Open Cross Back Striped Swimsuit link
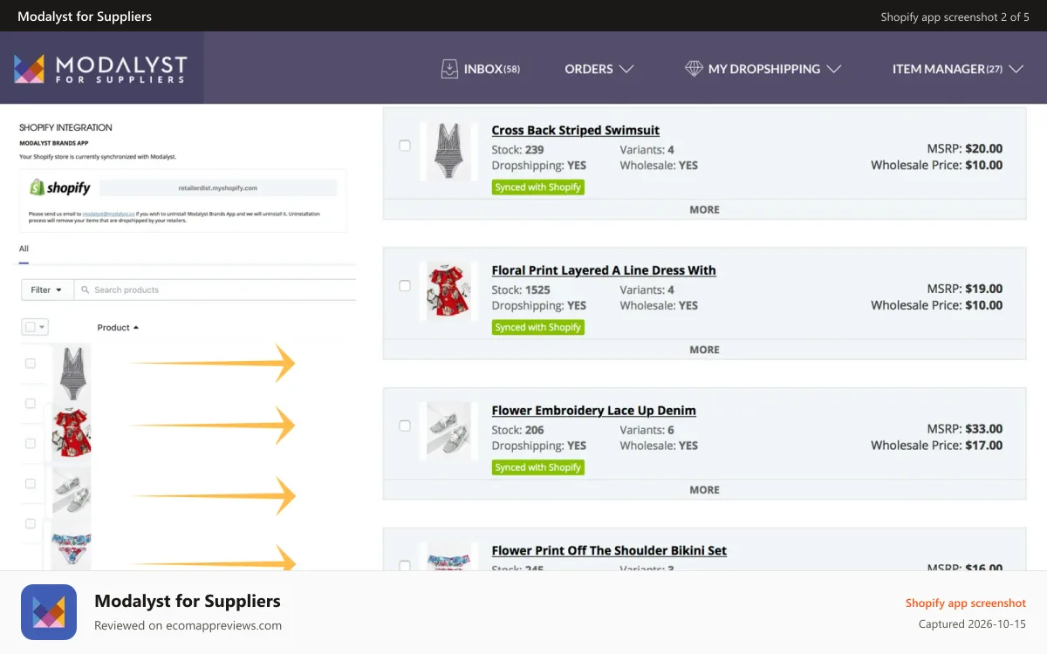The image size is (1047, 654). (x=576, y=130)
